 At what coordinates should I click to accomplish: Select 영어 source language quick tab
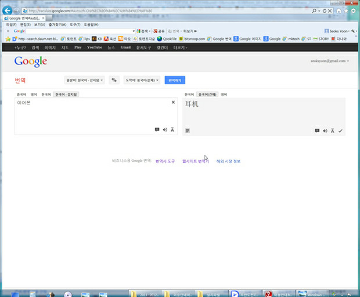[x=34, y=95]
